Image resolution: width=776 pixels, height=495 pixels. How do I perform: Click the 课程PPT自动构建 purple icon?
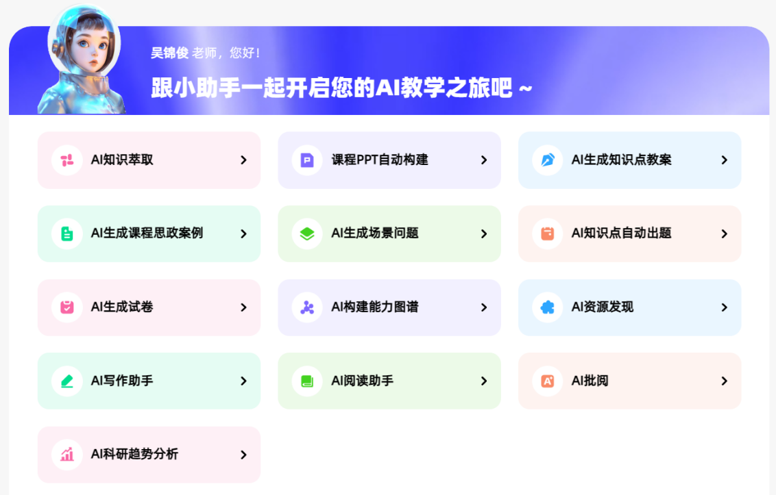(x=307, y=160)
